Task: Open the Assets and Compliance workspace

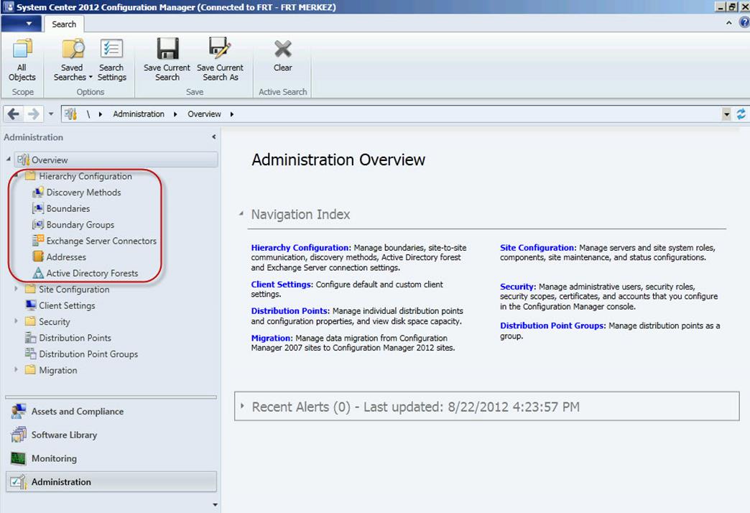Action: click(111, 411)
